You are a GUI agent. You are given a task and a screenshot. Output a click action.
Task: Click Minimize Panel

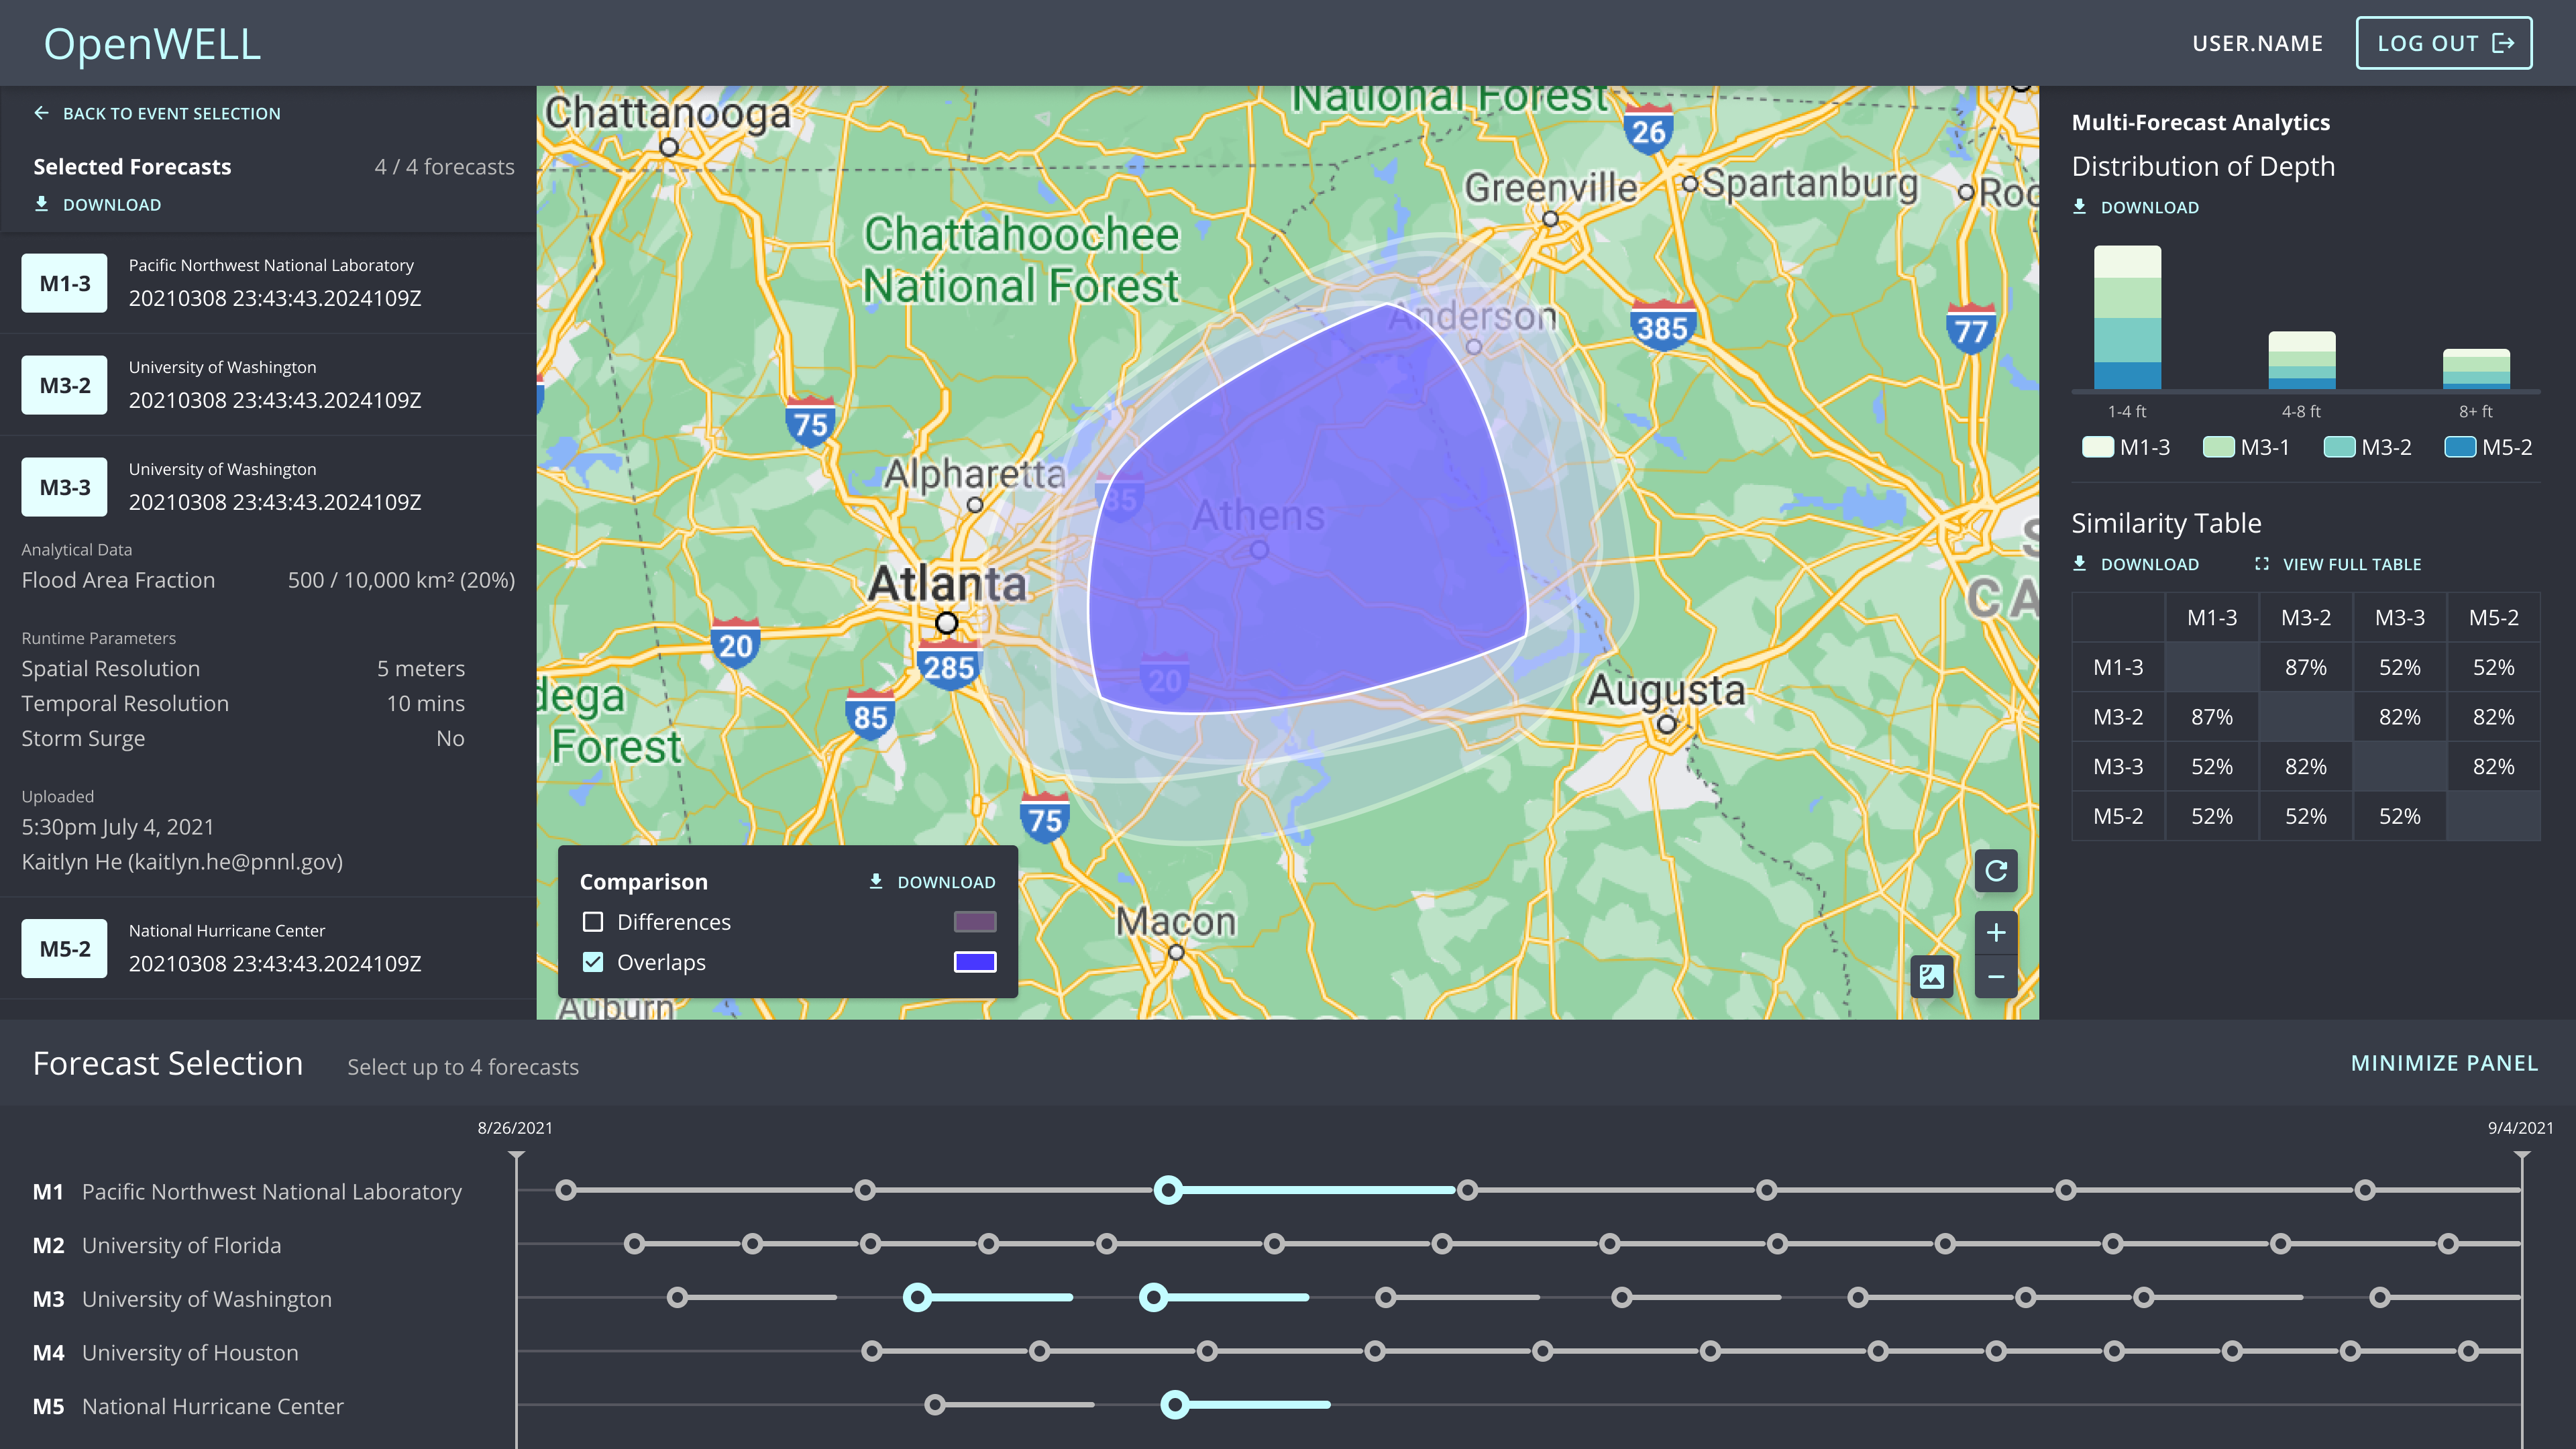pos(2443,1063)
